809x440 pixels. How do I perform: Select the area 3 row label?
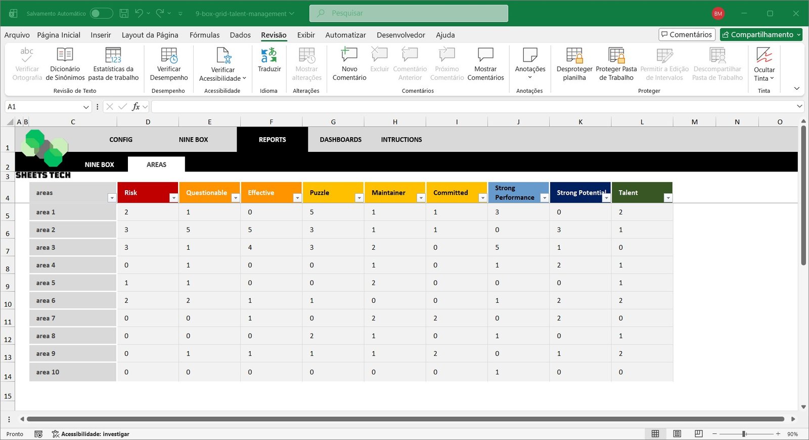click(x=73, y=247)
